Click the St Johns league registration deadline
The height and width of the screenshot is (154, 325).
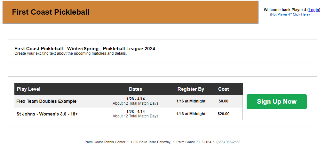pyautogui.click(x=191, y=114)
